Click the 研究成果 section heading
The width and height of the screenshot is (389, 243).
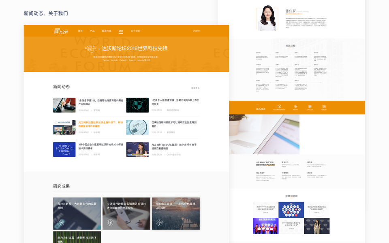[61, 186]
